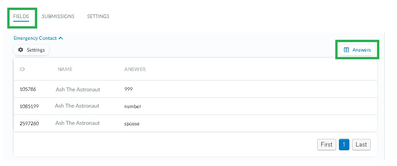
Task: Open the Emergency Contact field link
Action: [x=35, y=38]
